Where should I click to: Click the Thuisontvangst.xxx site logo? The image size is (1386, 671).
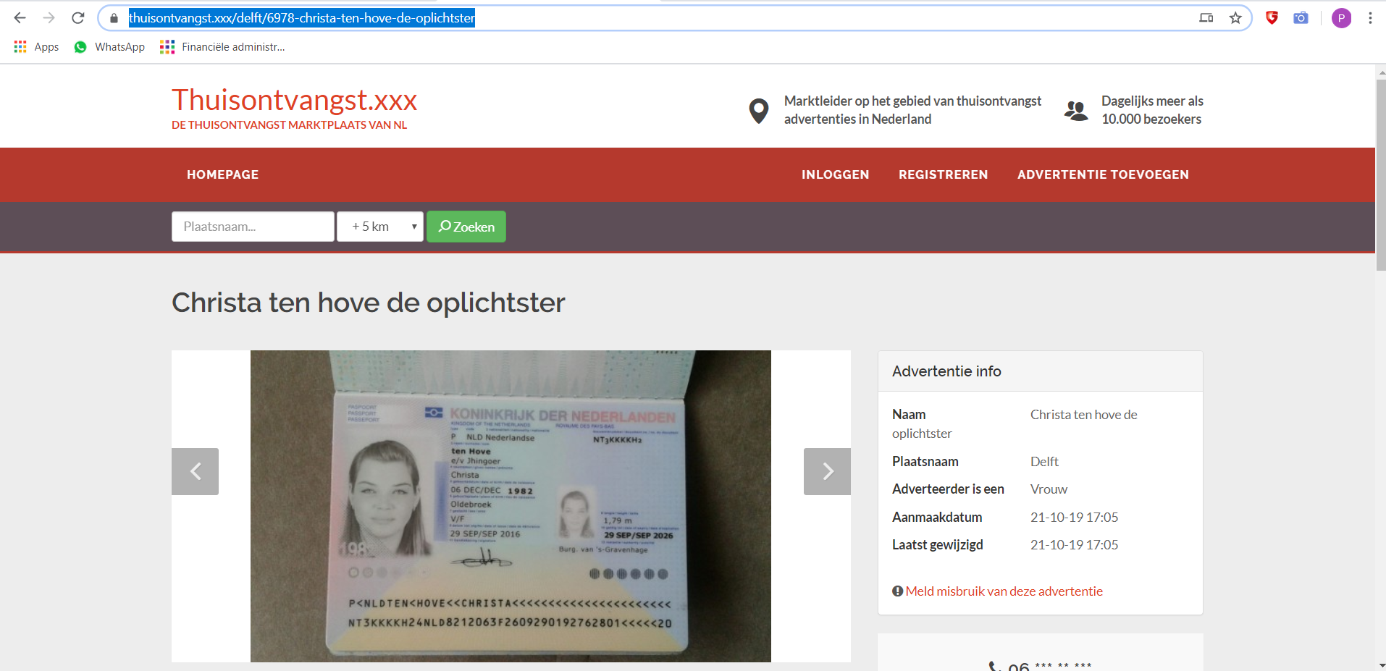tap(294, 100)
